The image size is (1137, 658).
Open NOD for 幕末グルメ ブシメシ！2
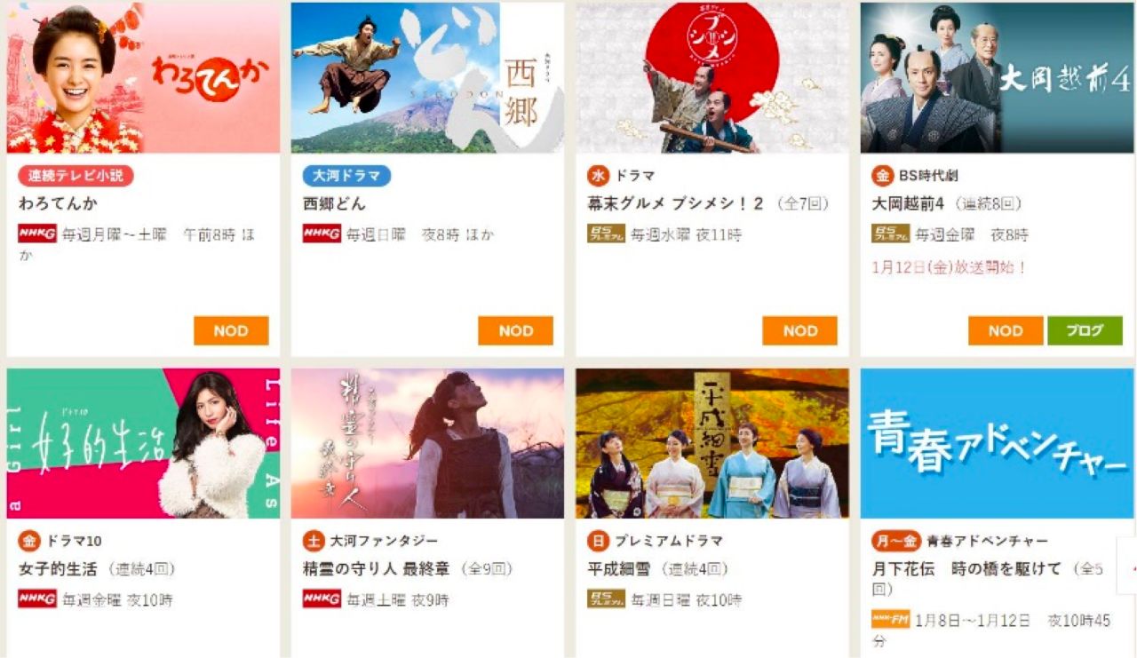point(799,330)
